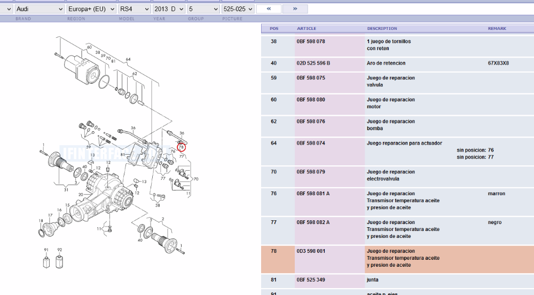Click position 38 in parts table

coord(274,42)
